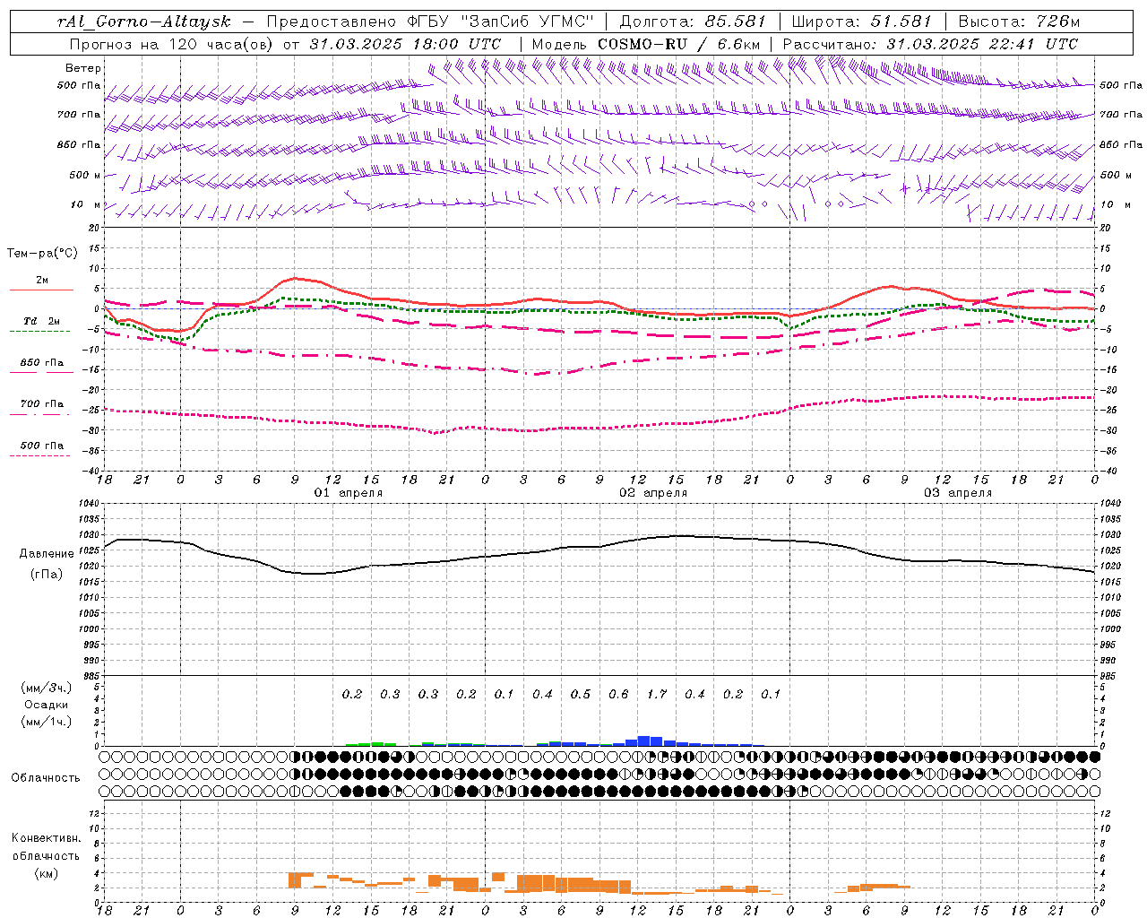Select the 850 гПа temperature legend entry
Screen dimensions: 1147x918
[42, 363]
